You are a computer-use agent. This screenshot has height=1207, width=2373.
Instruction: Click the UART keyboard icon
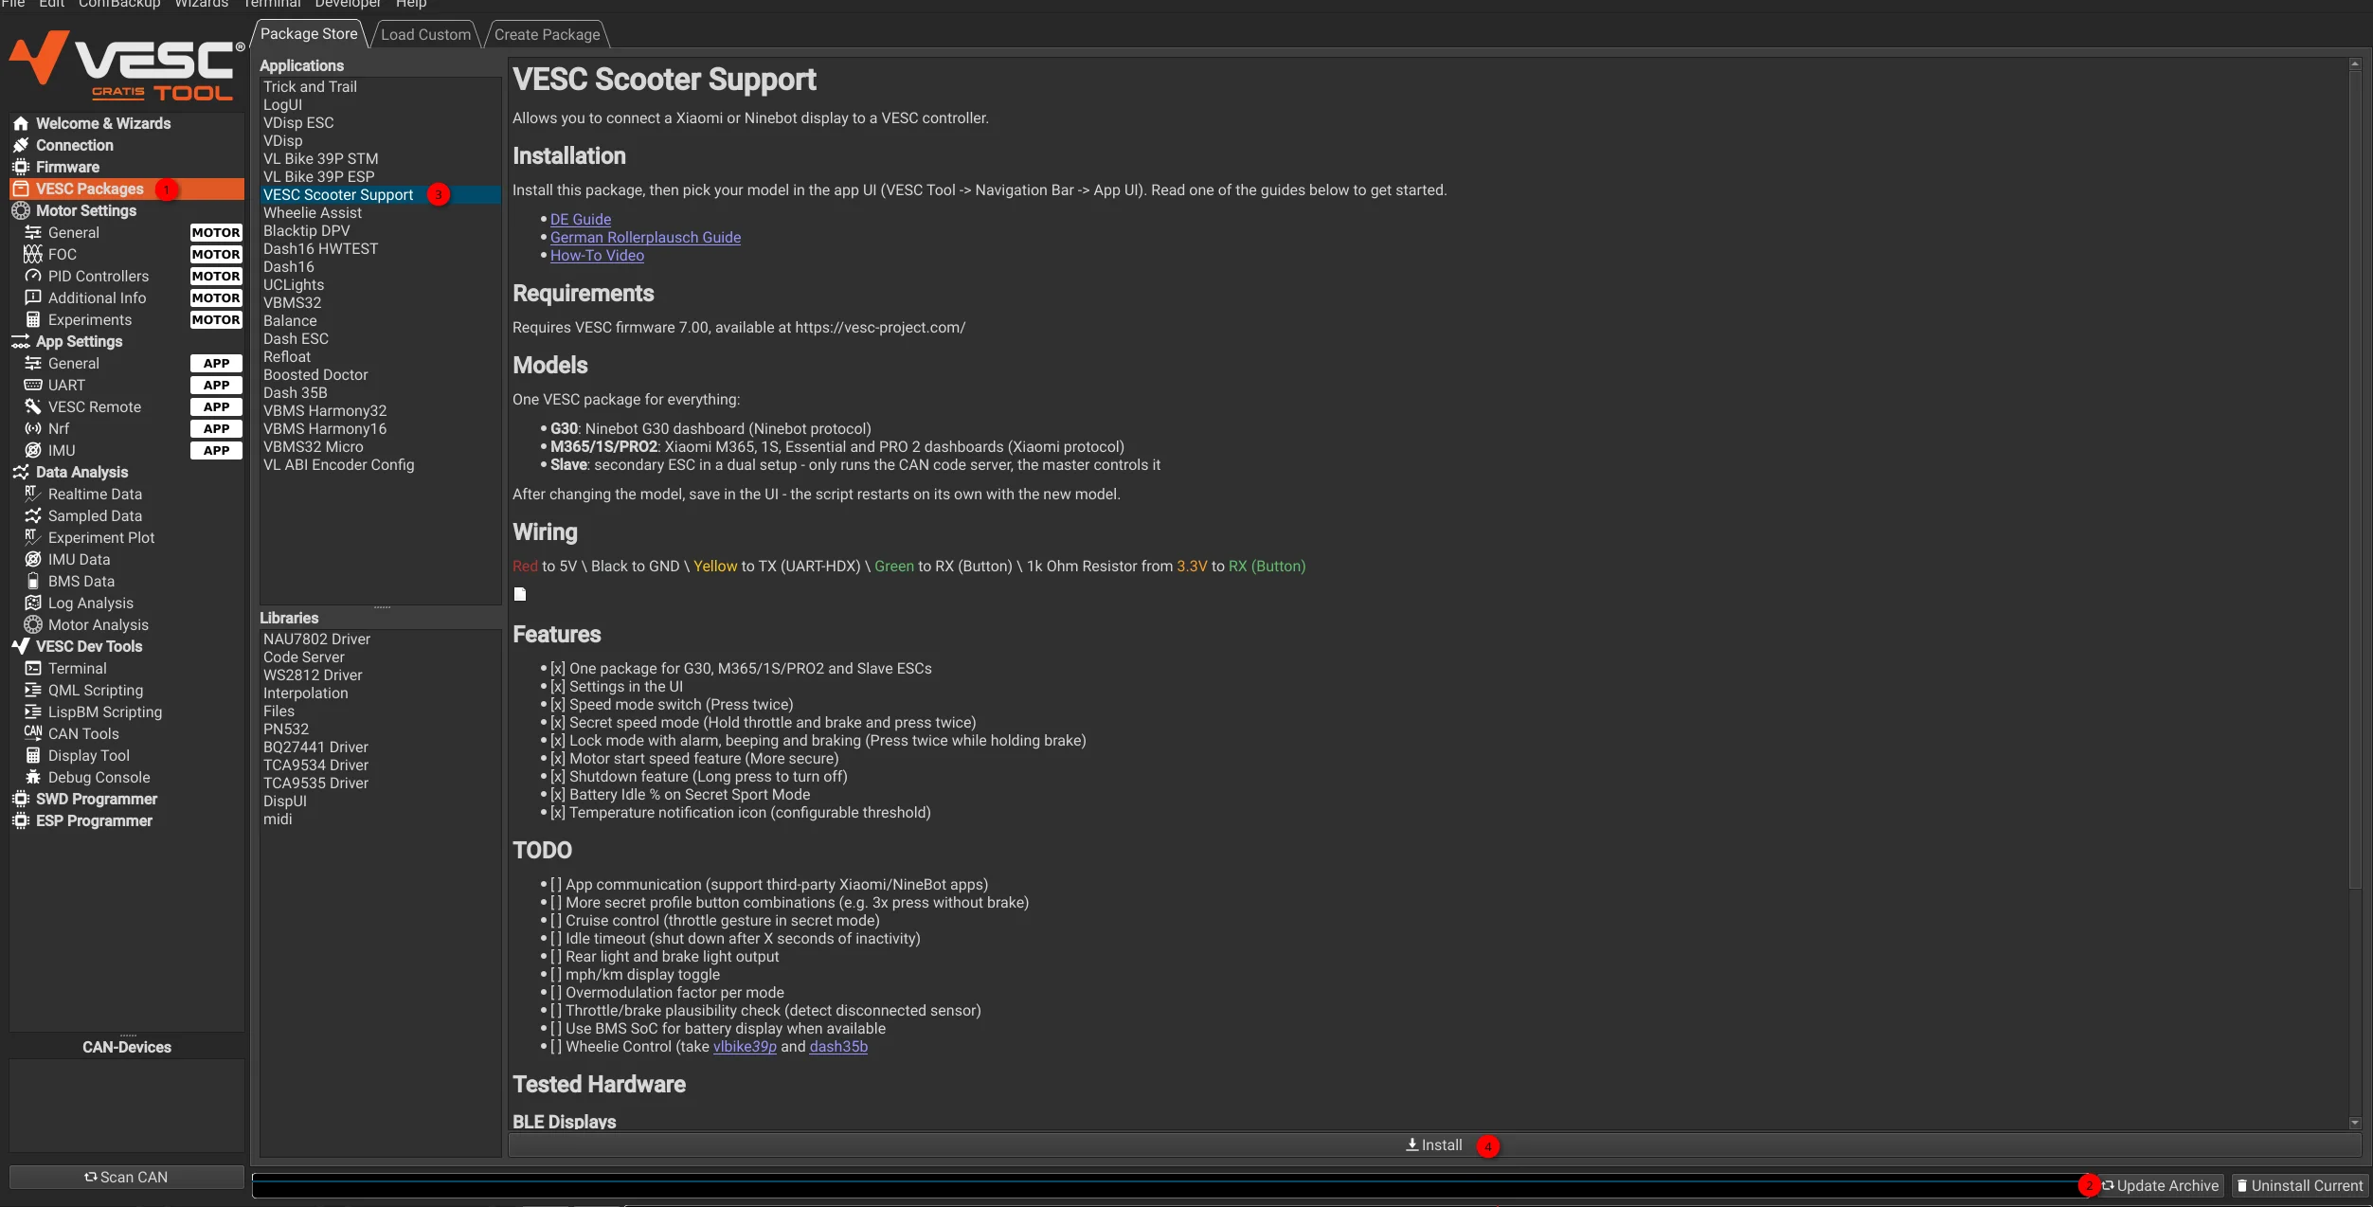33,386
